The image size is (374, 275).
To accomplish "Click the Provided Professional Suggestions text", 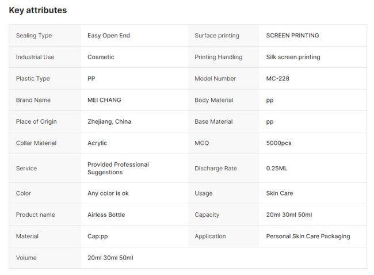I will point(118,169).
